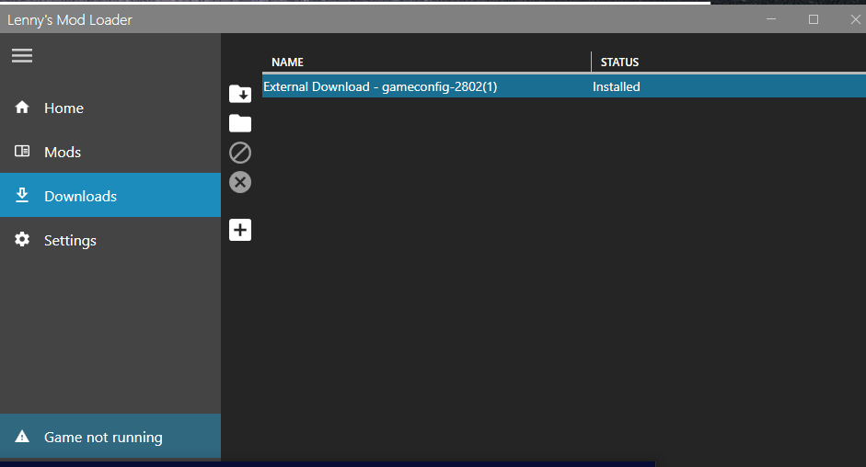Image resolution: width=866 pixels, height=467 pixels.
Task: Open the Home label in sidebar
Action: [x=64, y=108]
